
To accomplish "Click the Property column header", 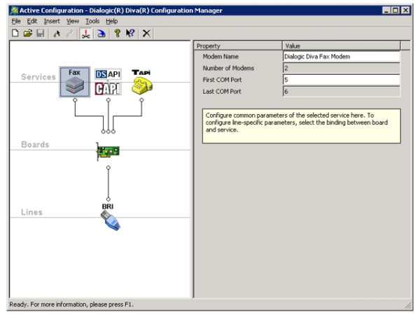I will [x=238, y=45].
